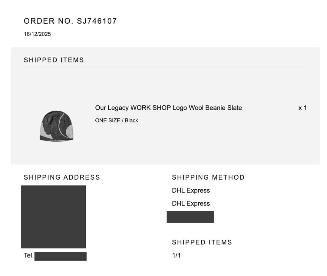Image resolution: width=327 pixels, height=276 pixels.
Task: Click the redacted telephone number field
Action: click(x=61, y=256)
